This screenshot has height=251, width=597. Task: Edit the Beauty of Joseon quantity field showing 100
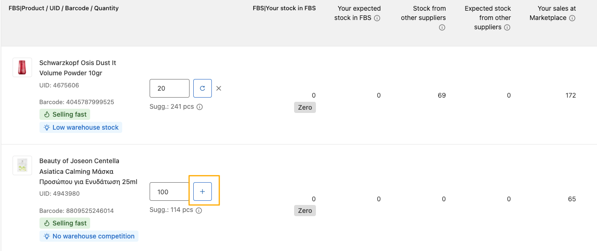click(170, 192)
